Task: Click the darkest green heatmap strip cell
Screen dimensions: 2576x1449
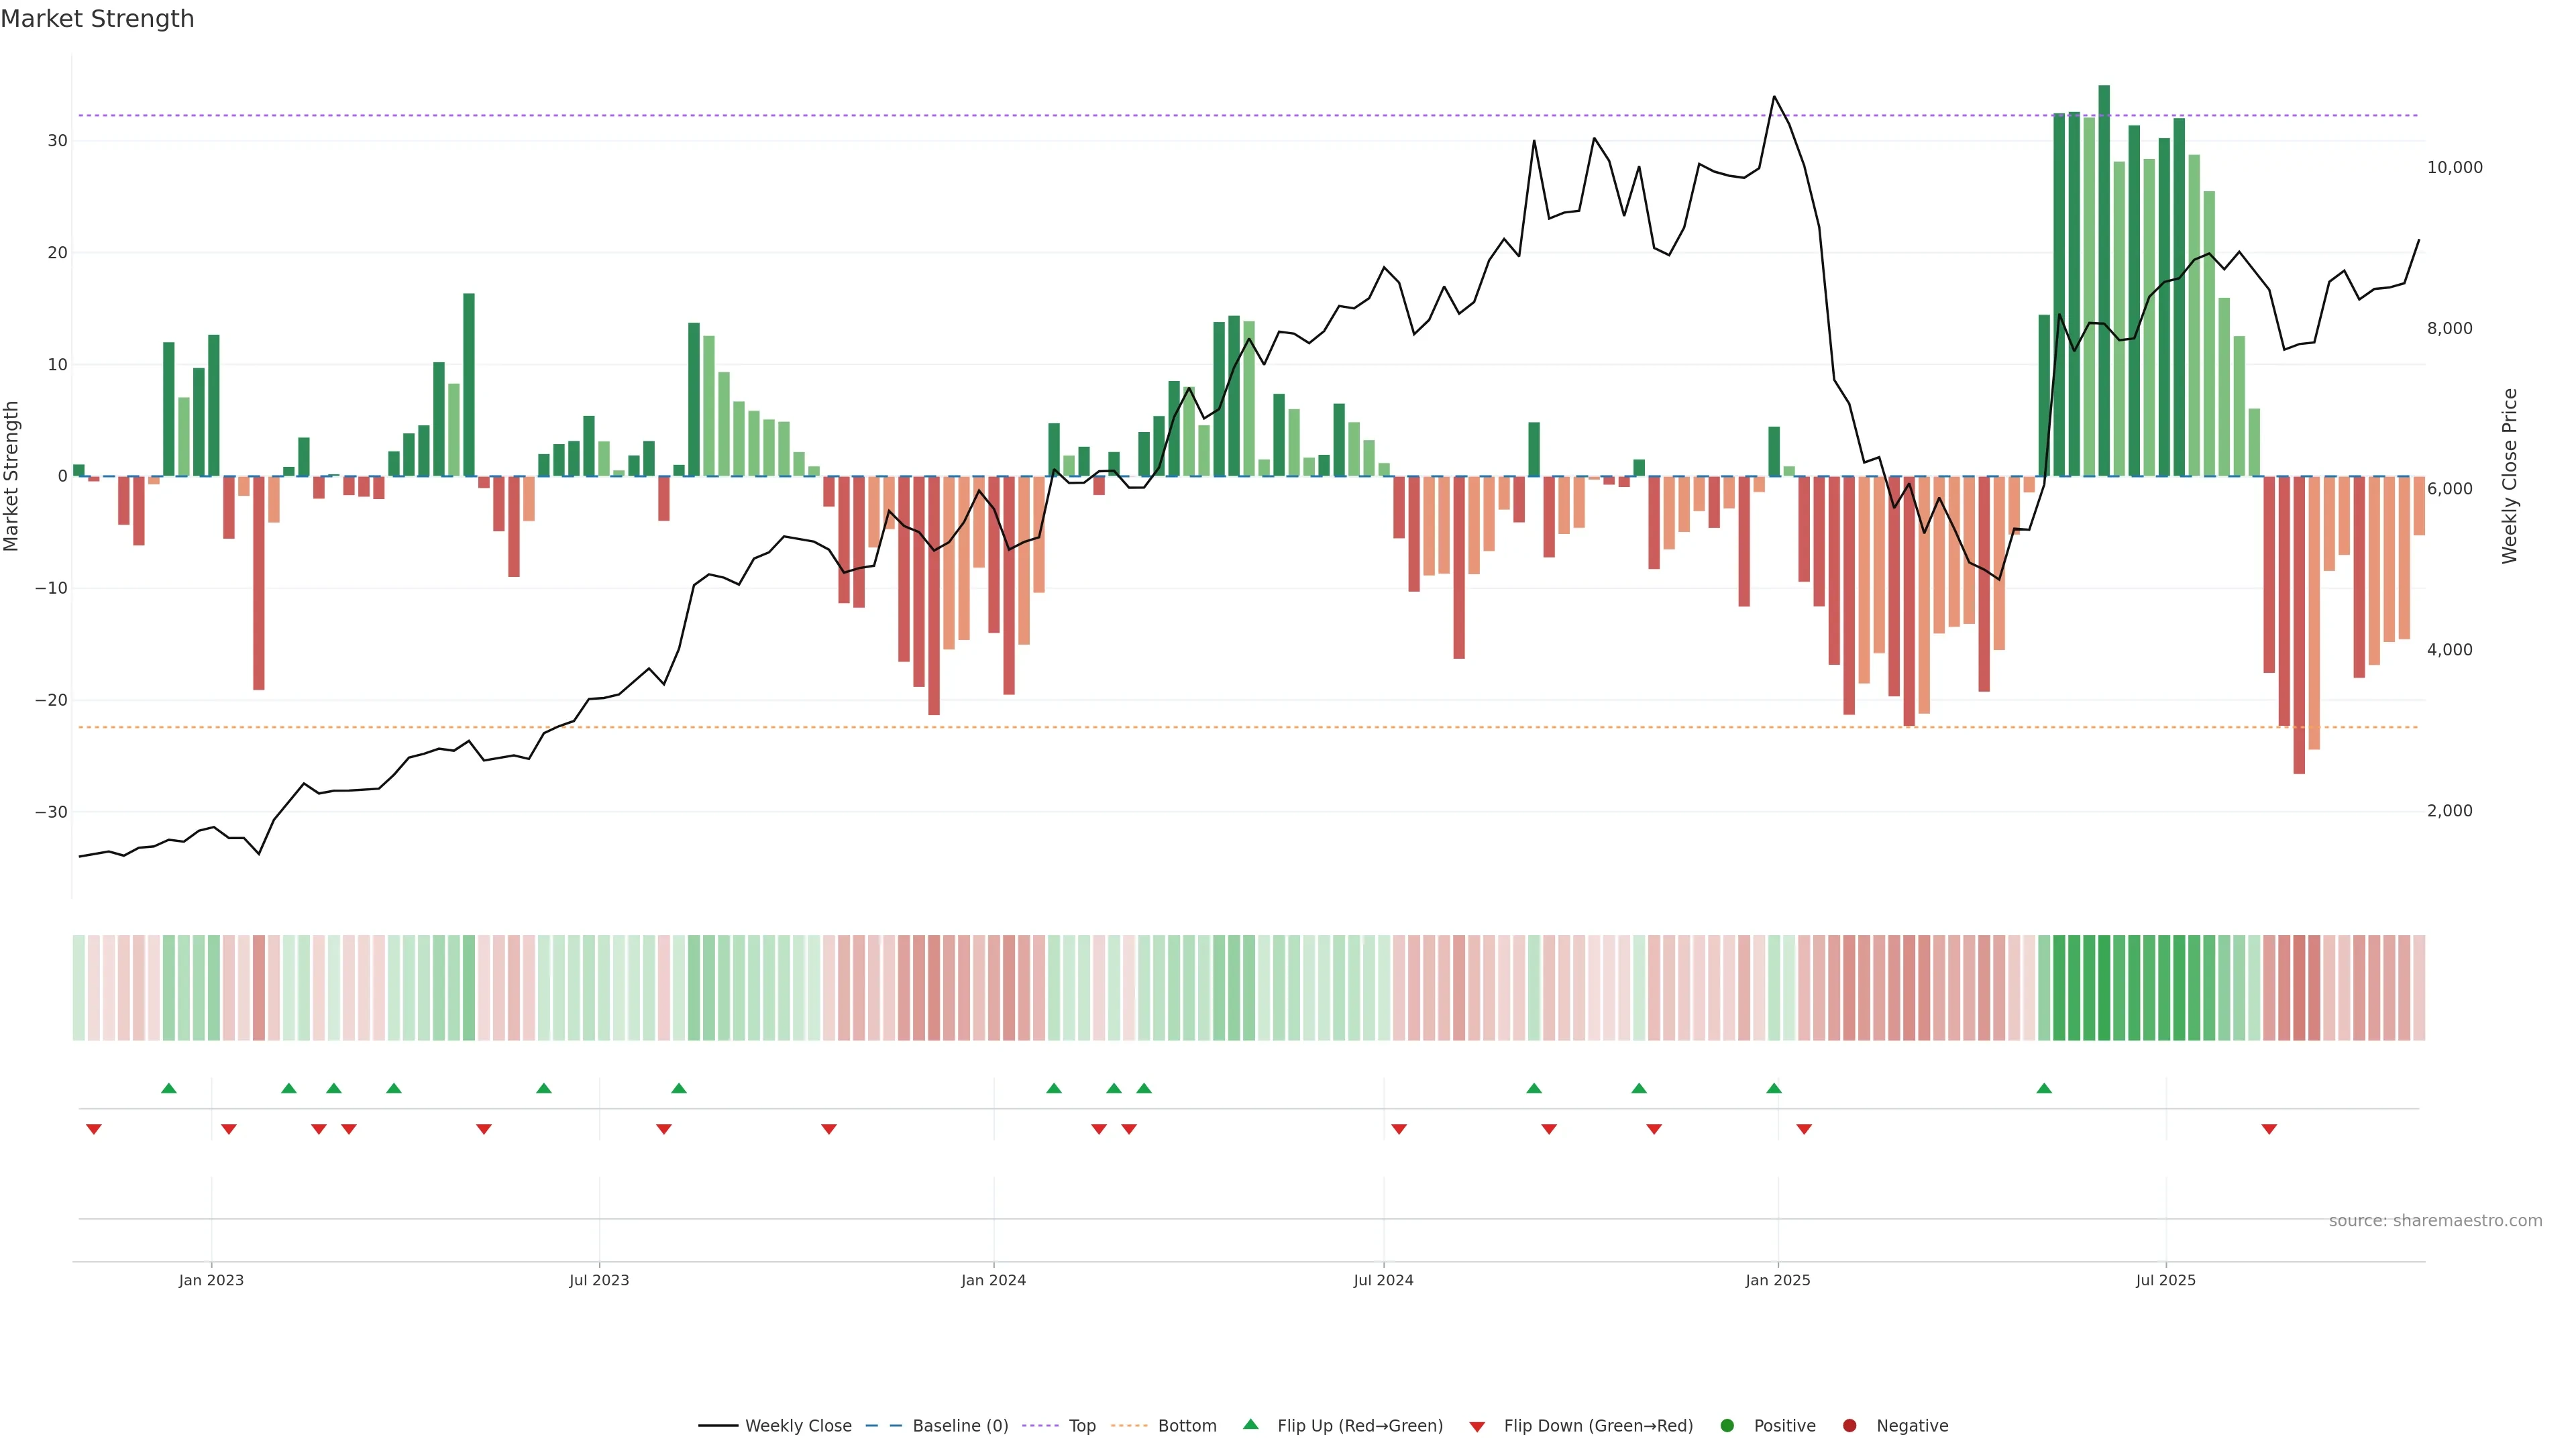Action: tap(2104, 988)
